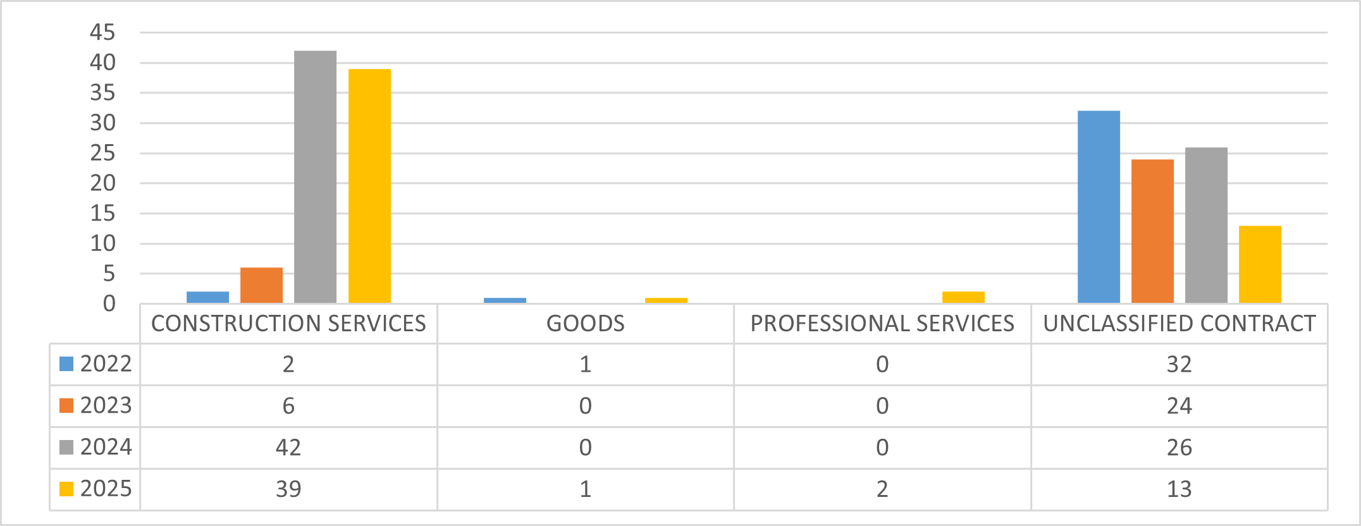Click the UNCLASSIFIED CONTRACT category label
This screenshot has width=1361, height=526.
pyautogui.click(x=1179, y=324)
